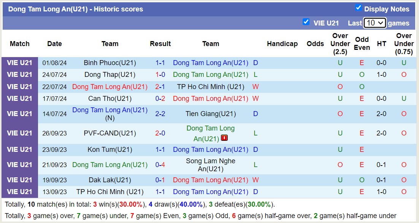Viewport: 419px width, 223px height.
Task: Click the 1-1 result on 01/08/24
Action: click(160, 63)
